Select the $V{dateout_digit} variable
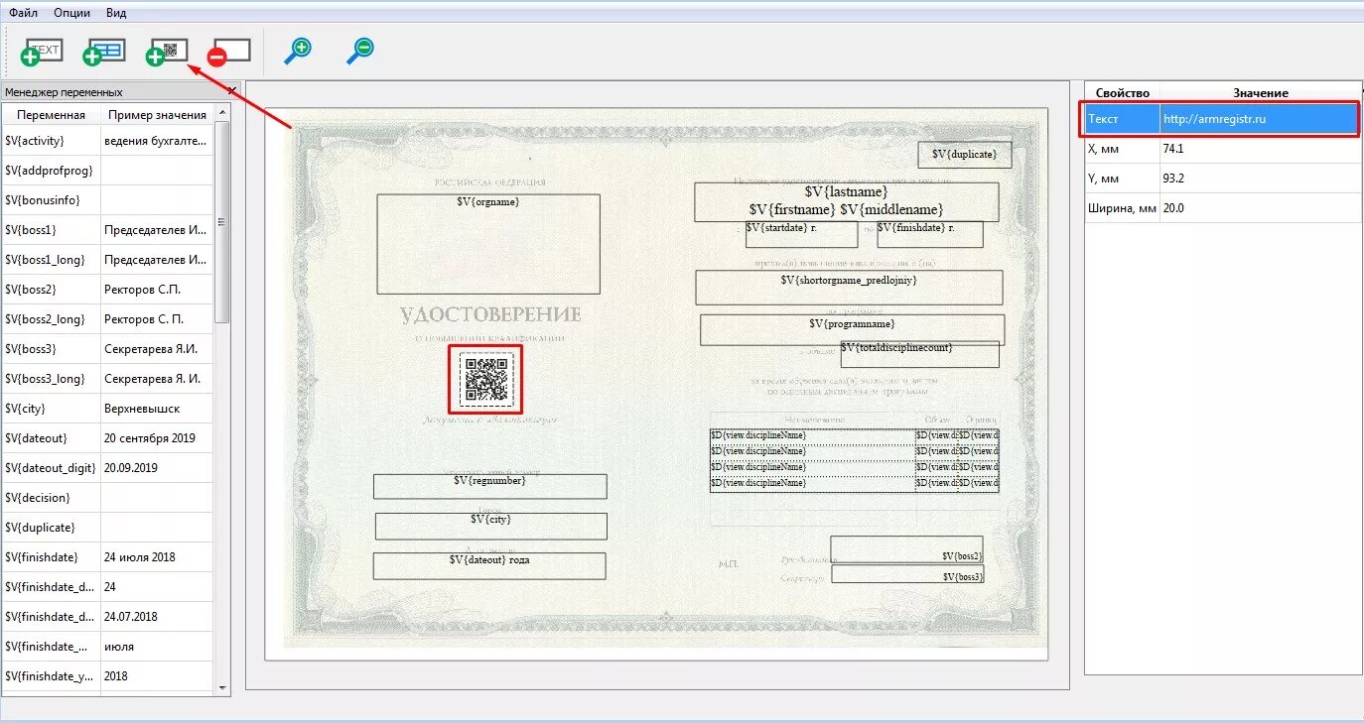 coord(51,468)
